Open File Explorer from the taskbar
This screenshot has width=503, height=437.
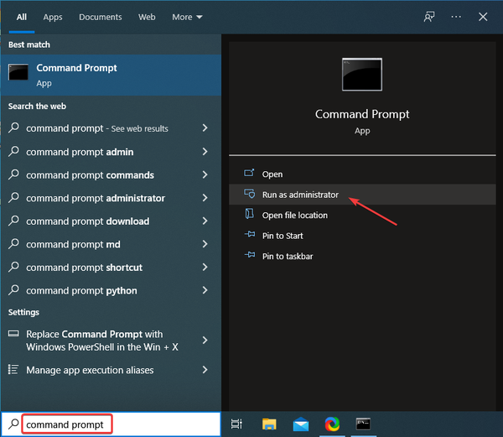click(269, 424)
